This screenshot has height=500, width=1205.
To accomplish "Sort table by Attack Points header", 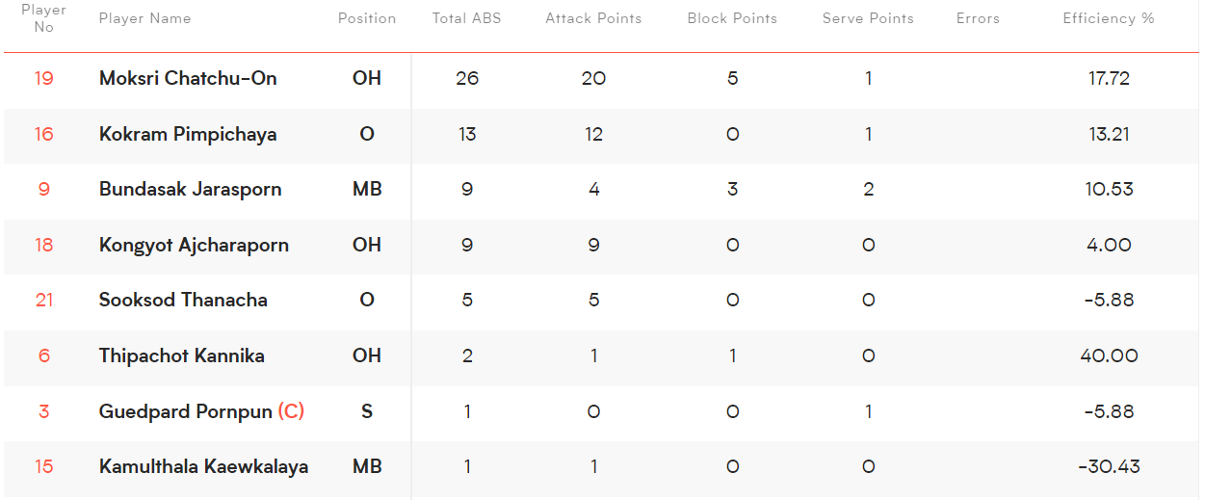I will tap(593, 18).
